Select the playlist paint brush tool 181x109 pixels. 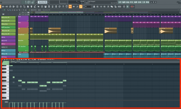[10, 10]
